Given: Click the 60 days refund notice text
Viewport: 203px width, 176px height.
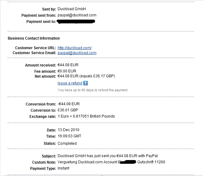Looking at the screenshot, I should click(x=93, y=90).
